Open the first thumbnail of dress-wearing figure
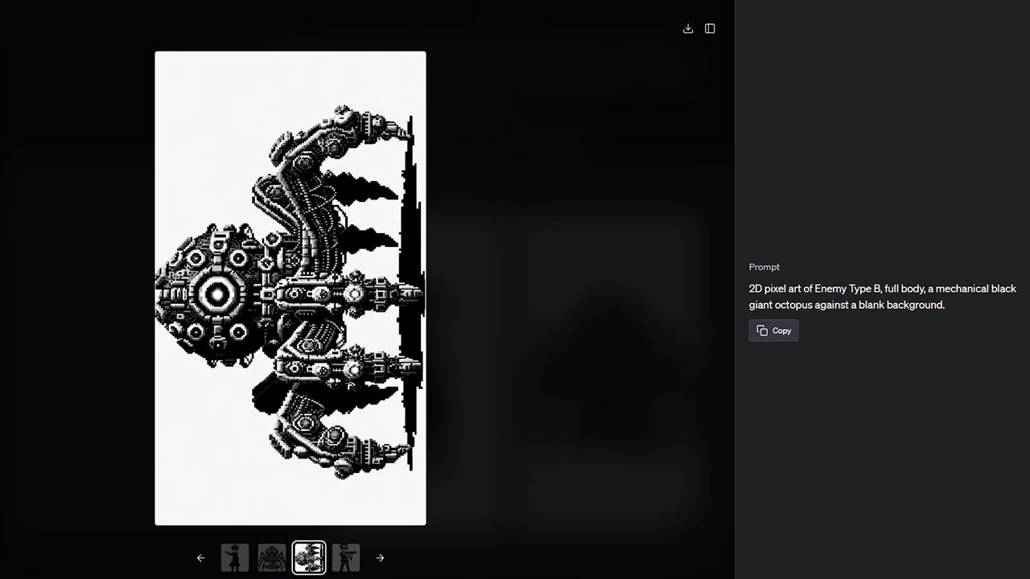Viewport: 1030px width, 579px height. [x=235, y=558]
